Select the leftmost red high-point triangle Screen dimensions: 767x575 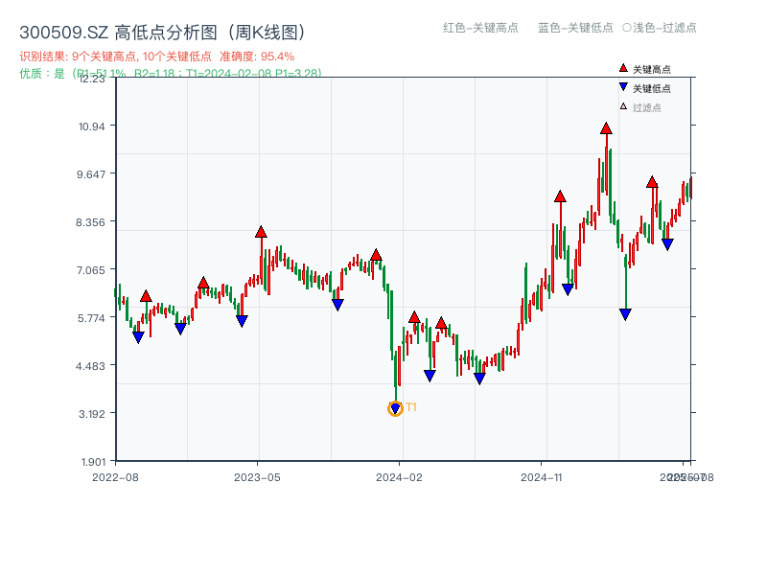click(x=146, y=296)
